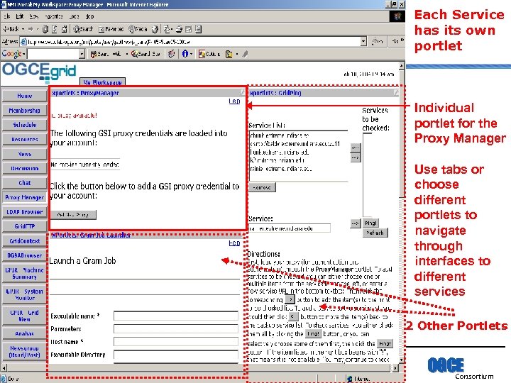Open the Edit menu

click(x=20, y=16)
